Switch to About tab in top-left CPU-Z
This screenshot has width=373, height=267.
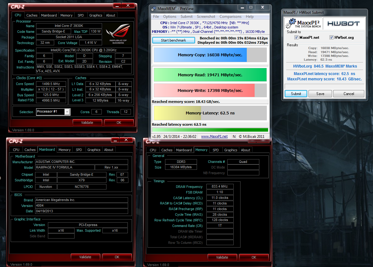110,15
